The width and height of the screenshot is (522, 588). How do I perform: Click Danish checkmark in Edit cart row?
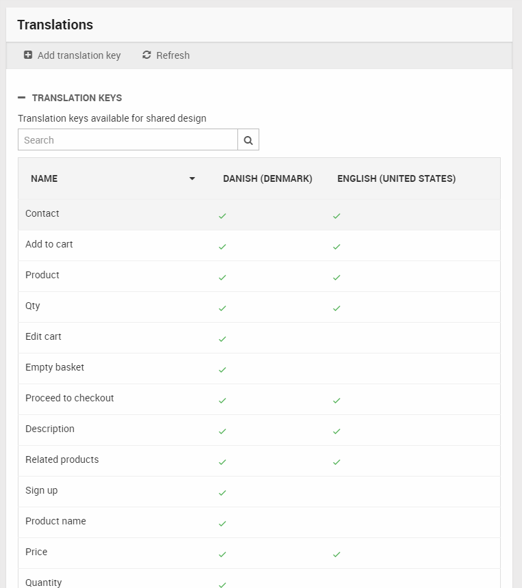222,339
